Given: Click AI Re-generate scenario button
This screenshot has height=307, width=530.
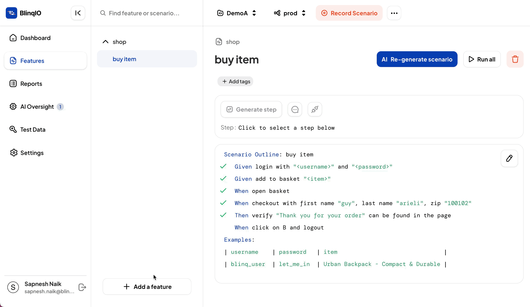Looking at the screenshot, I should [417, 59].
